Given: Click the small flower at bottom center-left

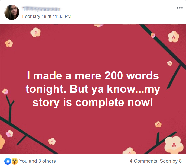Looking at the screenshot, I should [52, 141].
